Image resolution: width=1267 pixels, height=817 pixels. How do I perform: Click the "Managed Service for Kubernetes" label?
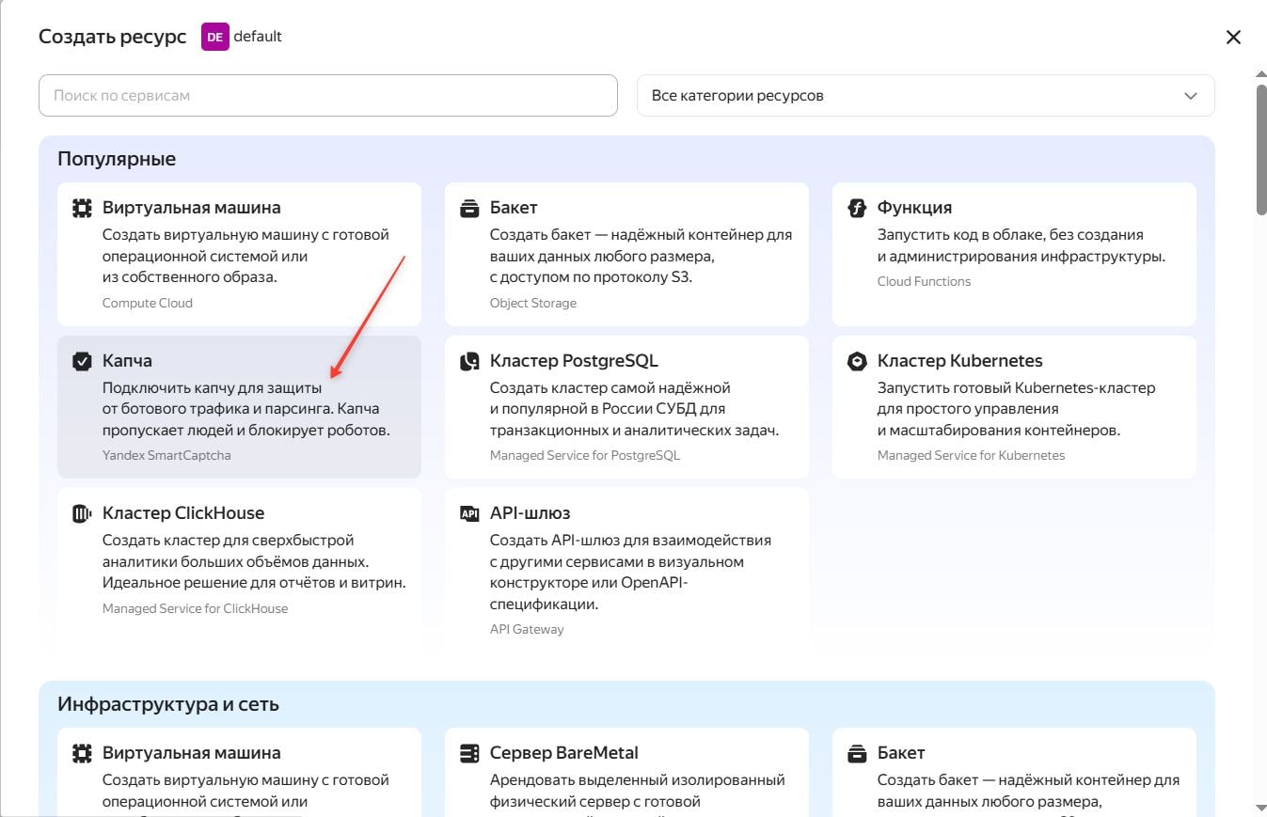972,455
